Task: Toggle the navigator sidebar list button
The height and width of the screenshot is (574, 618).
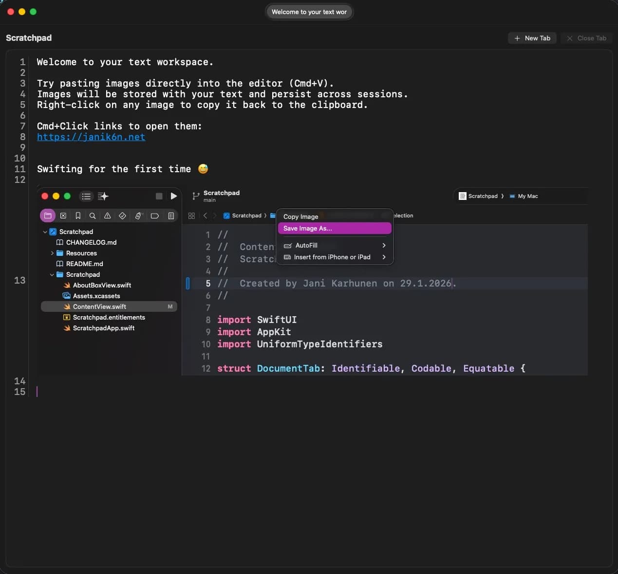Action: point(86,196)
